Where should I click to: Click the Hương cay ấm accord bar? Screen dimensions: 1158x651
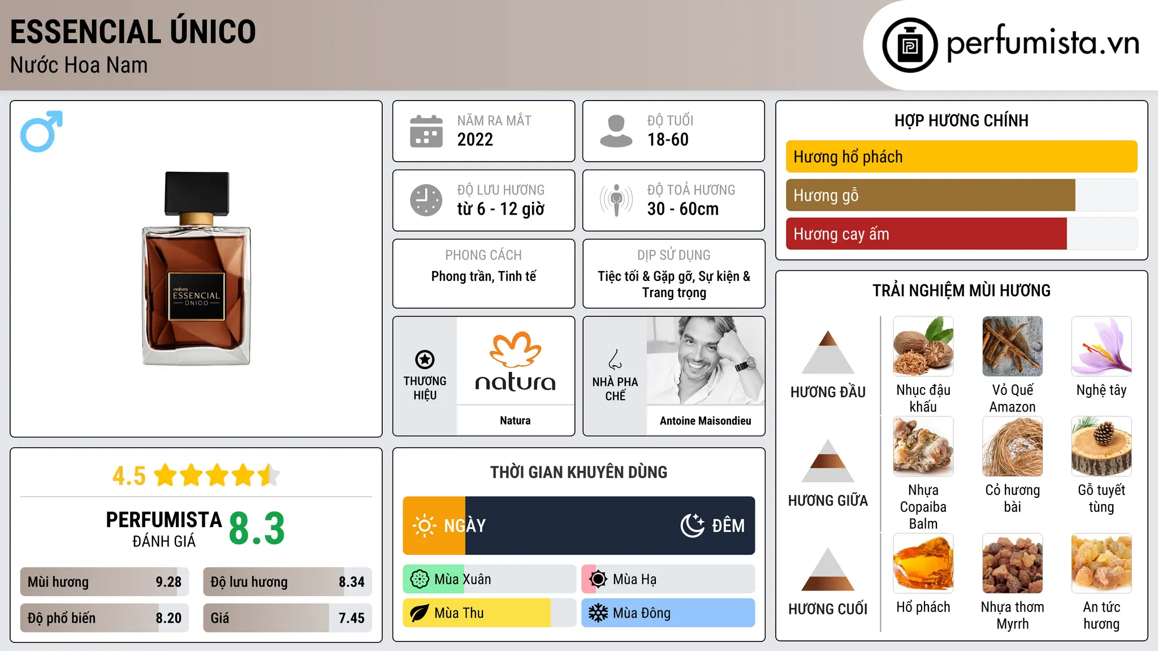click(962, 233)
